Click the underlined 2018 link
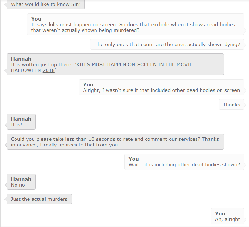This screenshot has height=227, width=249. [x=49, y=70]
